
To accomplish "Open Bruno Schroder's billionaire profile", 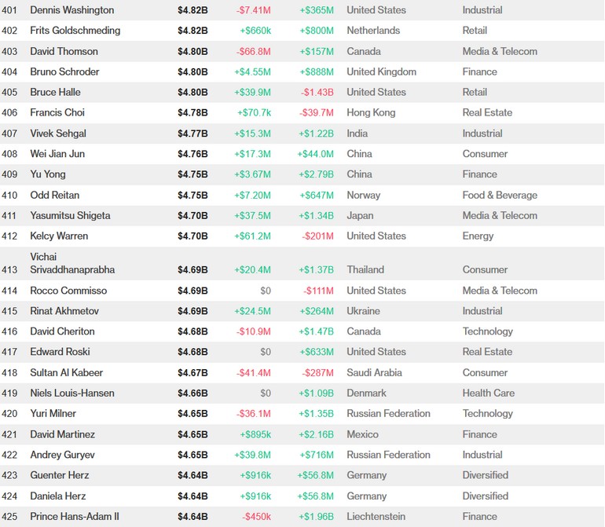I will coord(64,71).
